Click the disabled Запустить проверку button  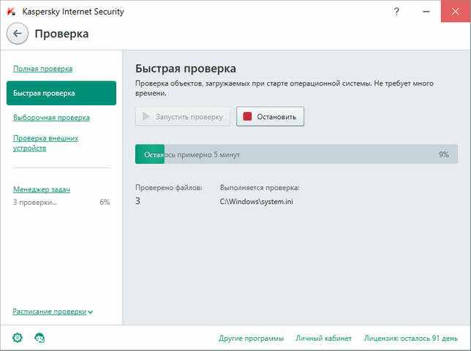183,116
